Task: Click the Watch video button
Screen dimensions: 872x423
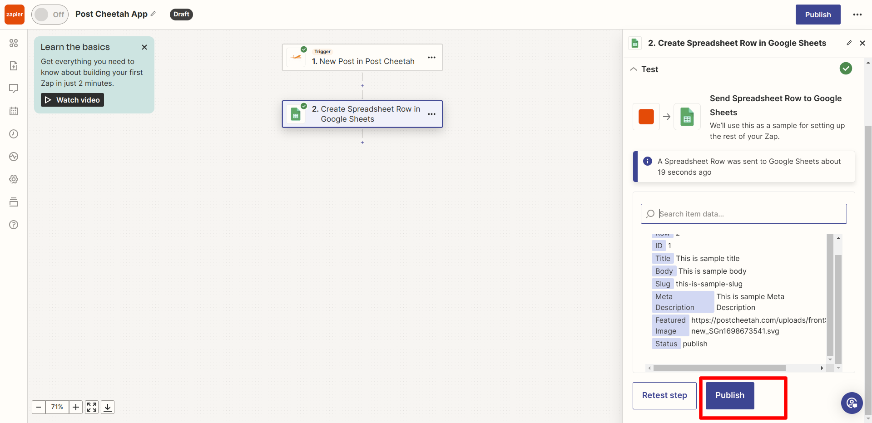Action: pos(73,100)
